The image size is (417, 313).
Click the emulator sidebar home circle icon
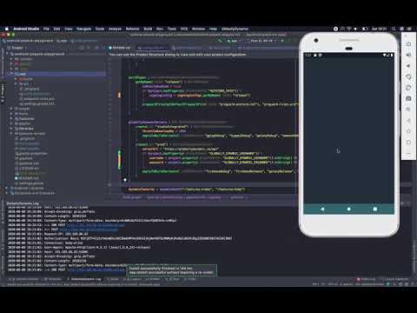[408, 131]
